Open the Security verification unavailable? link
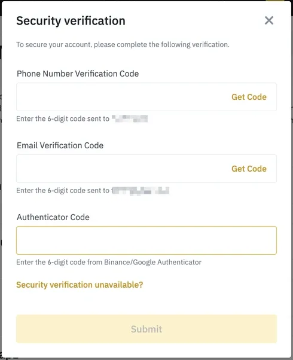This screenshot has height=360, width=293. tap(80, 285)
